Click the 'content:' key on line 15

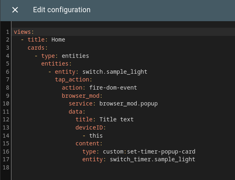89,144
